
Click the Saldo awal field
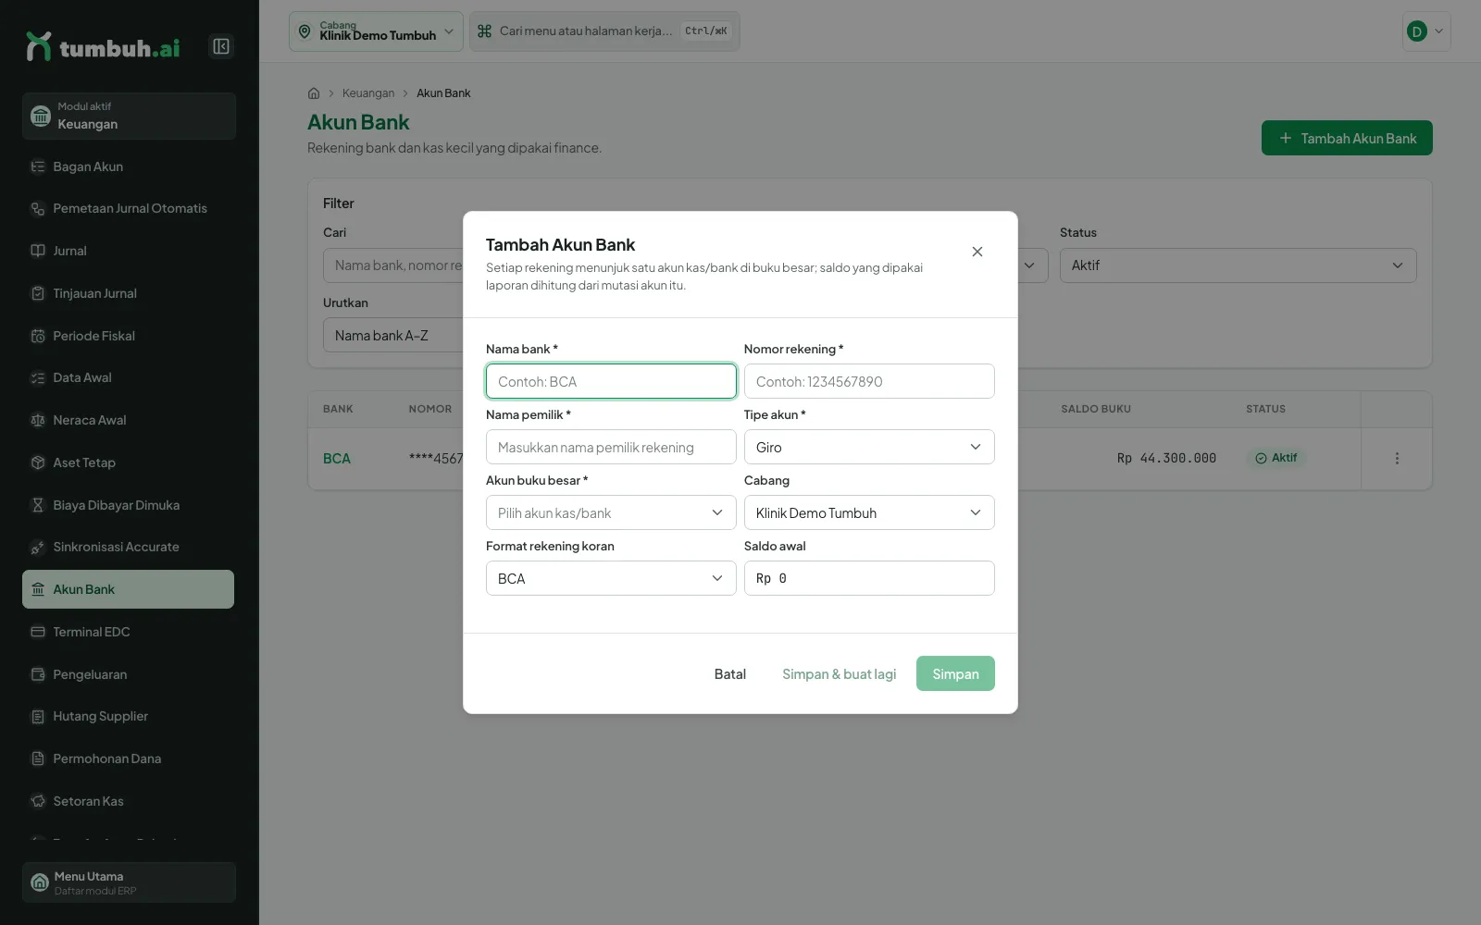869,578
